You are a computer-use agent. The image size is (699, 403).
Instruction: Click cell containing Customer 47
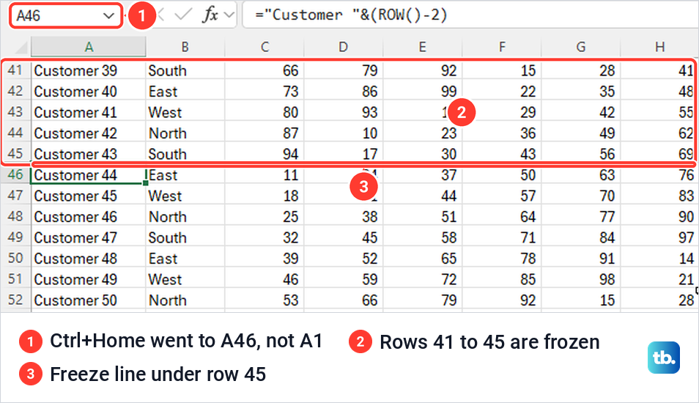coord(88,237)
